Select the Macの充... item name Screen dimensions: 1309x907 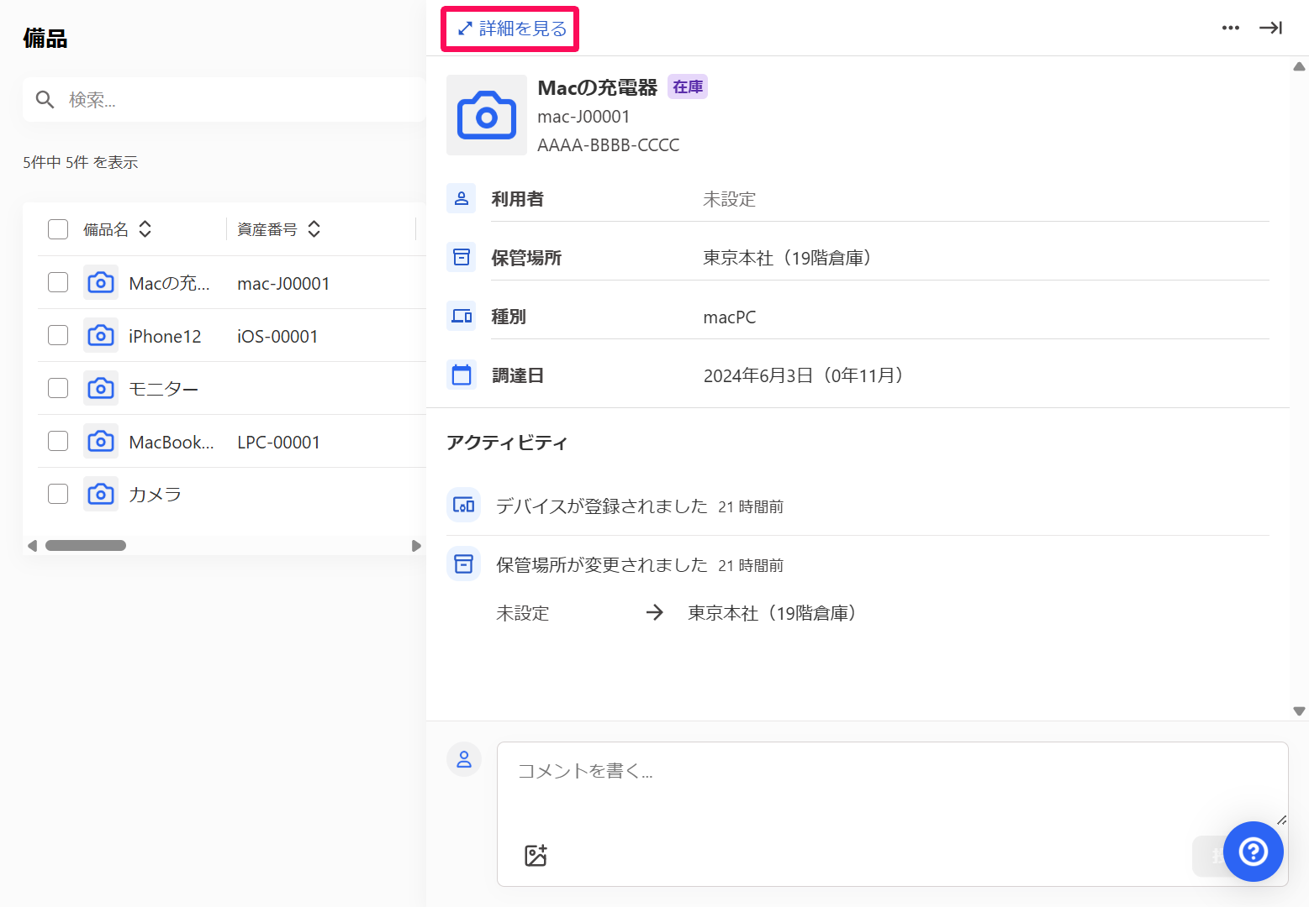click(170, 283)
